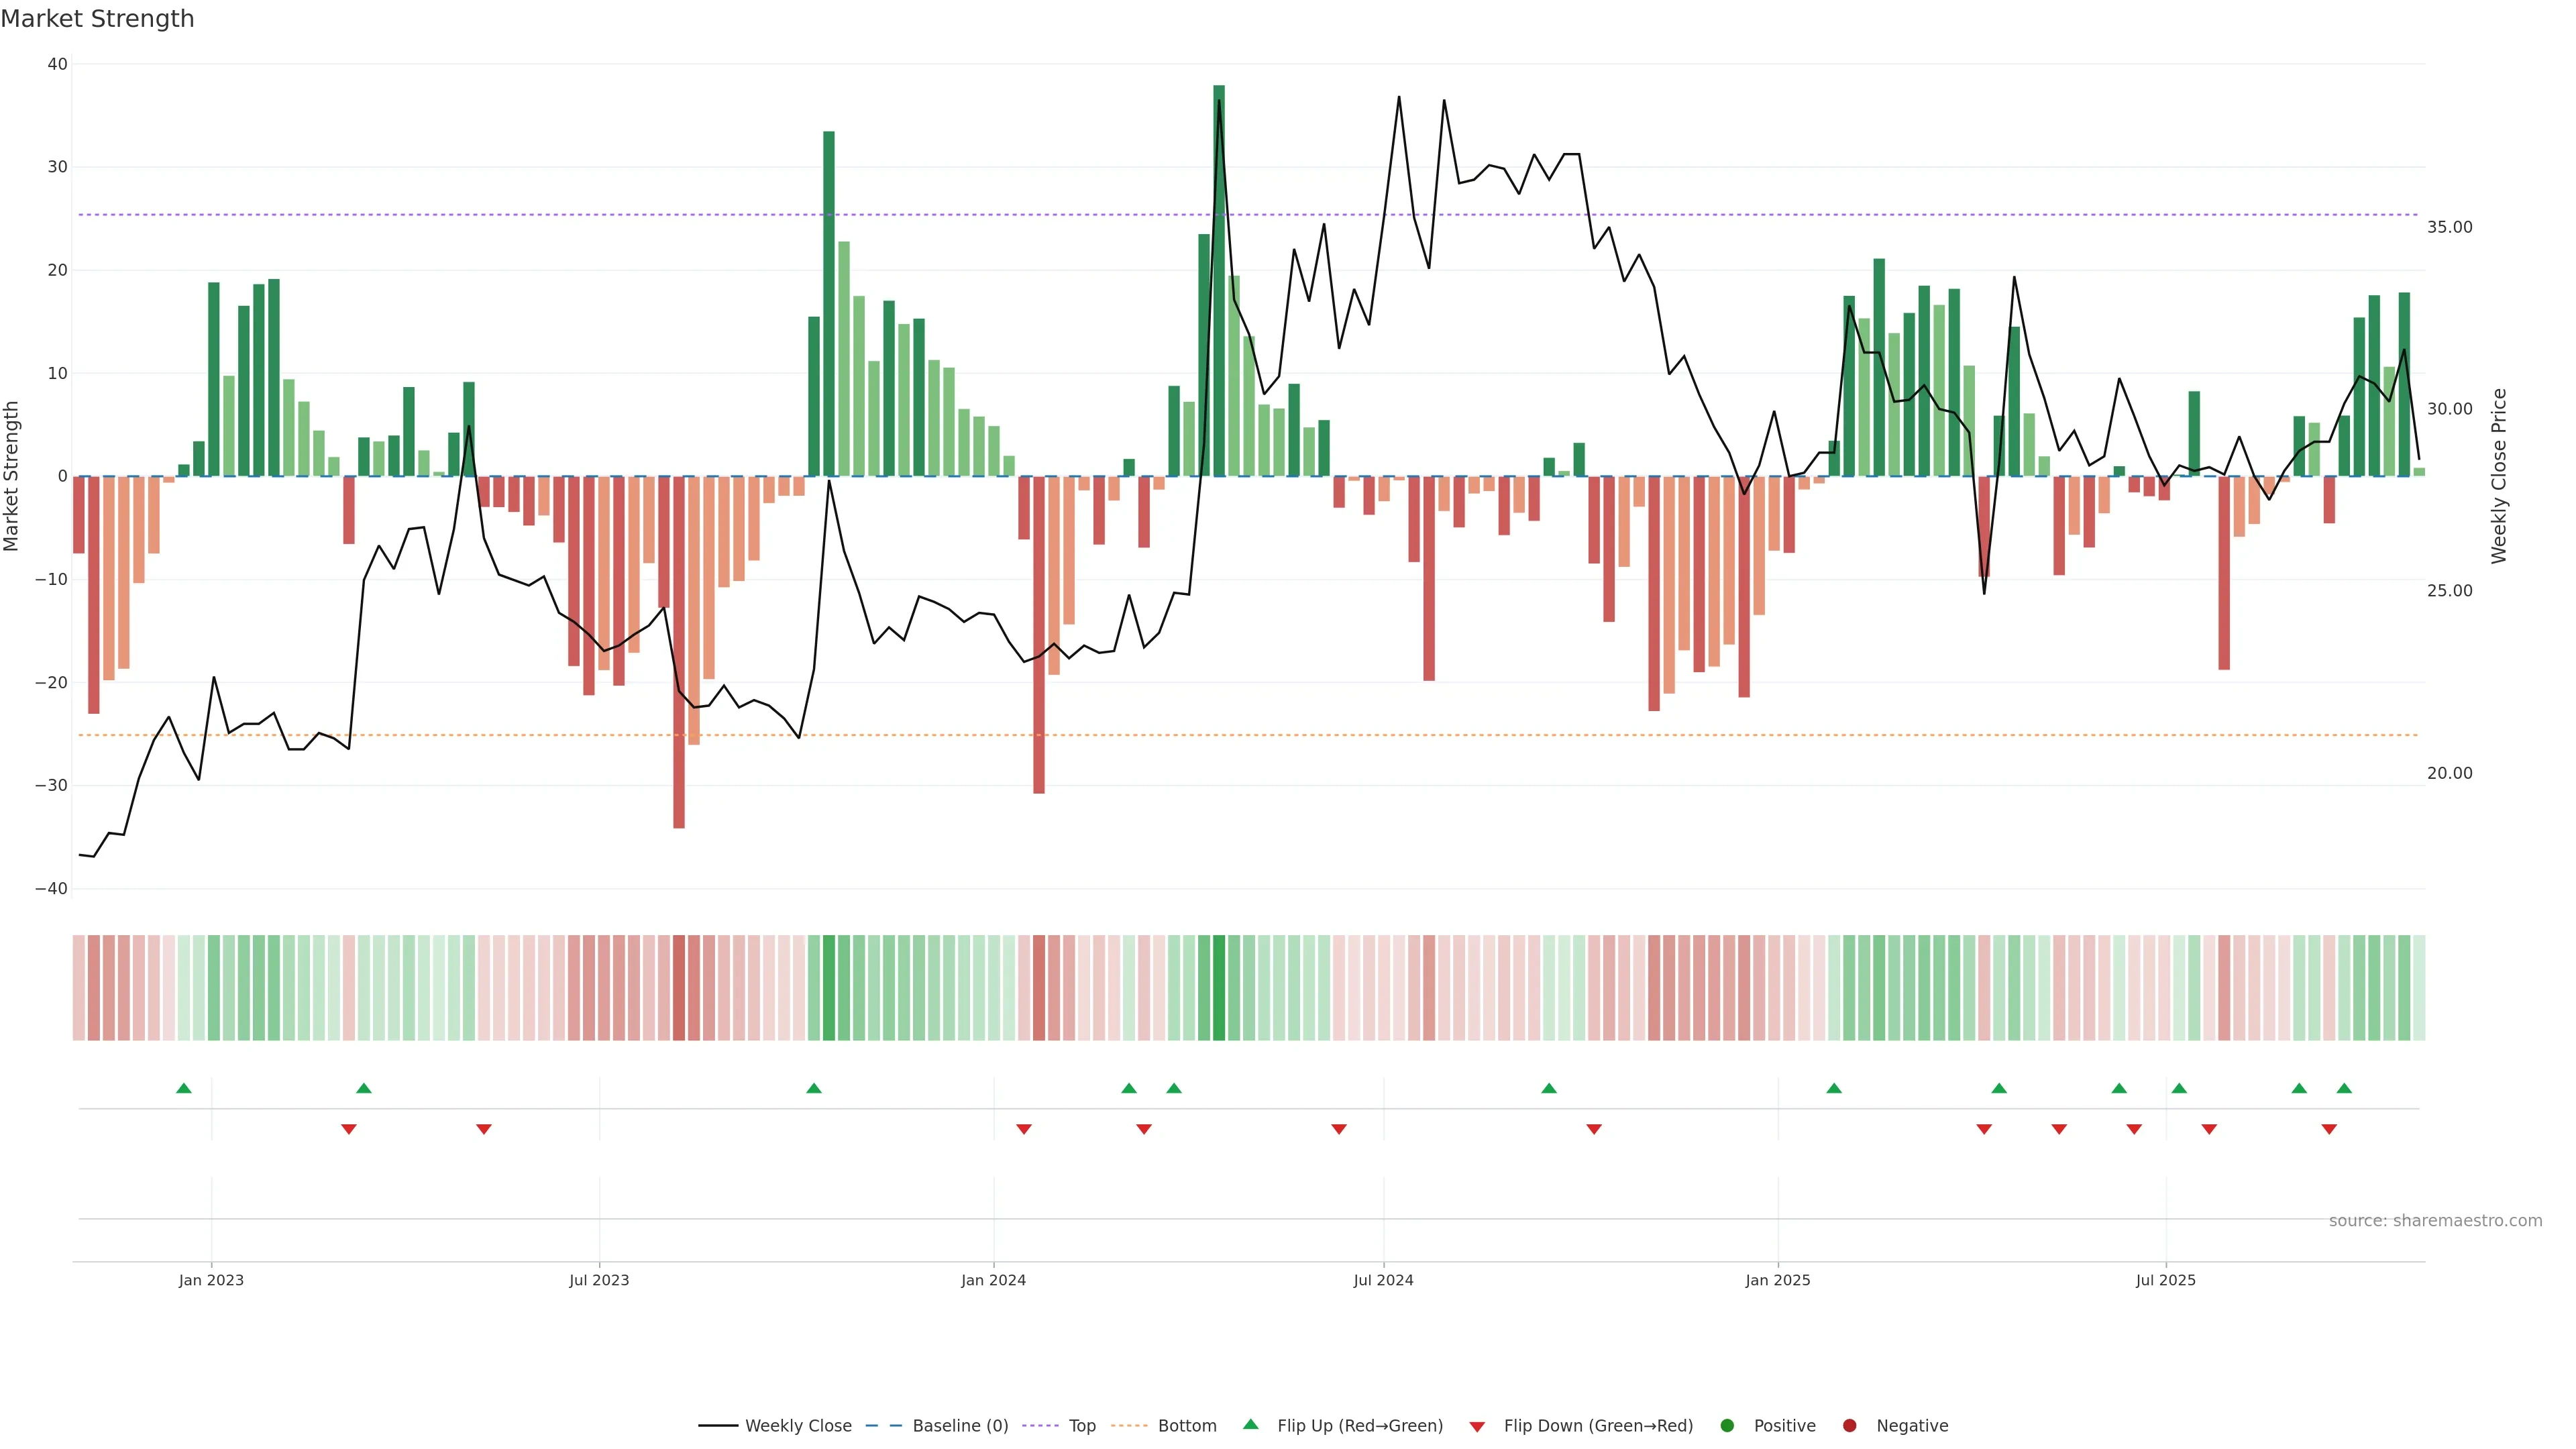2576x1449 pixels.
Task: Click the Jan 2024 x-axis label
Action: [993, 1280]
